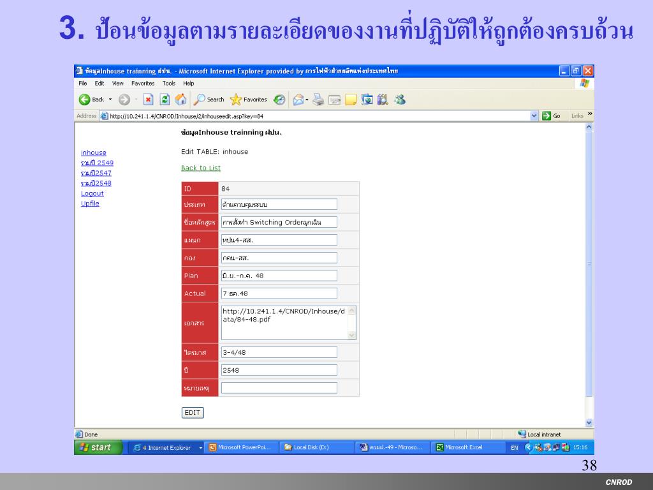Click the Edit page icon
This screenshot has height=490, width=653.
point(334,100)
